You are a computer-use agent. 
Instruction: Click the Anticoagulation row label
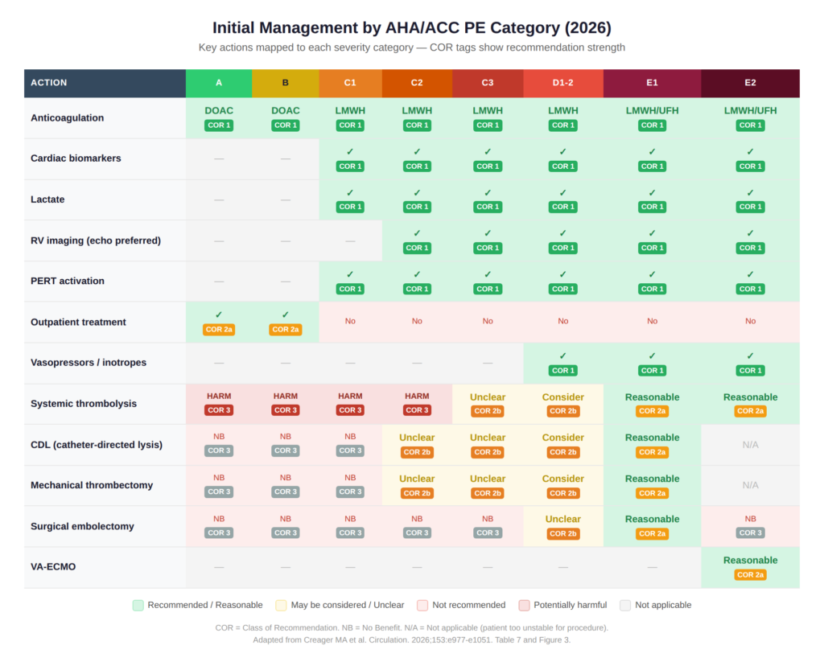tap(67, 117)
